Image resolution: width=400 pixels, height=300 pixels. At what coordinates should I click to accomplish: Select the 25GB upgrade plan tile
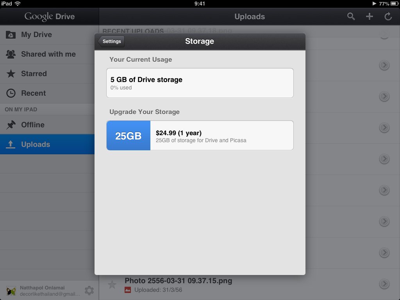[128, 136]
